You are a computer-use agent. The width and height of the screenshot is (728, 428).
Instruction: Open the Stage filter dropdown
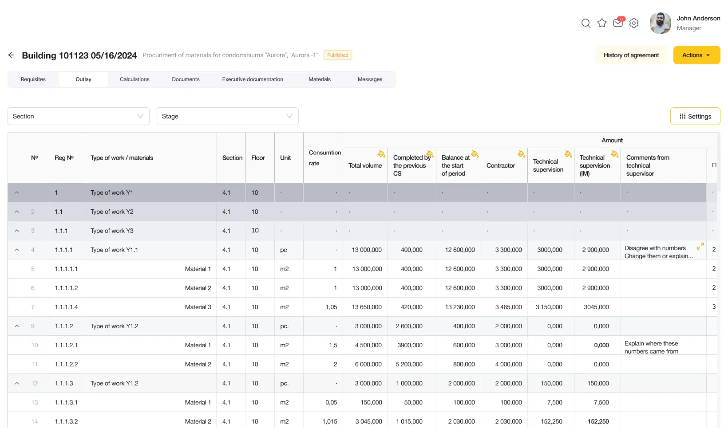click(227, 116)
